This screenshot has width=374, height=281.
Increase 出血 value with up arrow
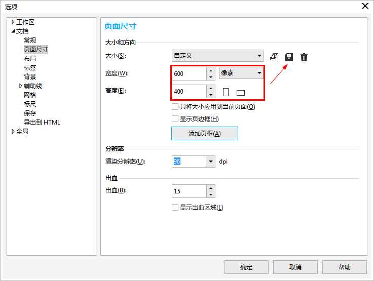pyautogui.click(x=211, y=188)
